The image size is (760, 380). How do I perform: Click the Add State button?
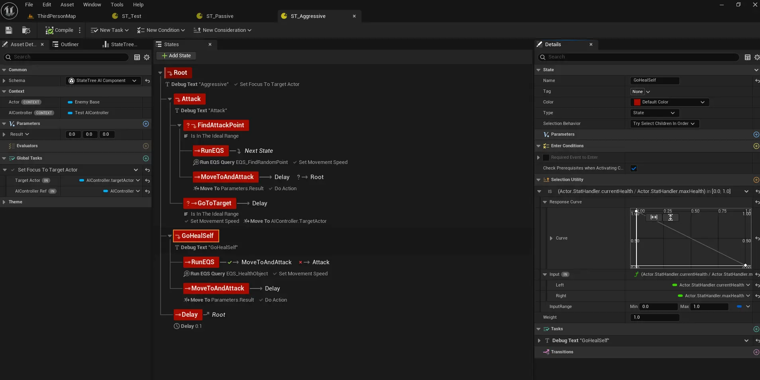(x=176, y=56)
